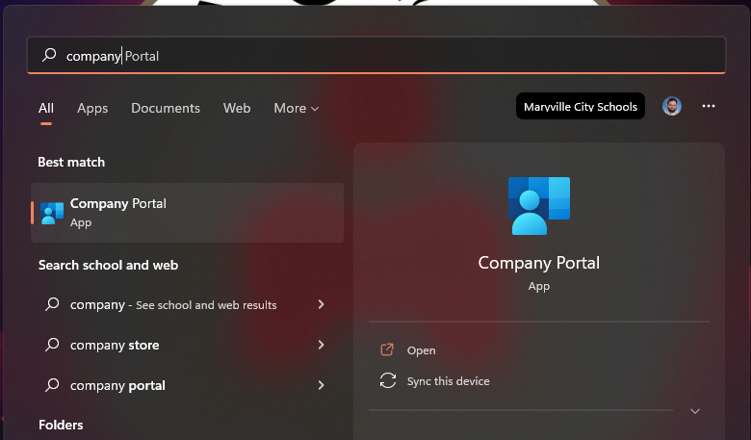The width and height of the screenshot is (751, 440).
Task: Click the Maryville City Schools button
Action: [x=580, y=106]
